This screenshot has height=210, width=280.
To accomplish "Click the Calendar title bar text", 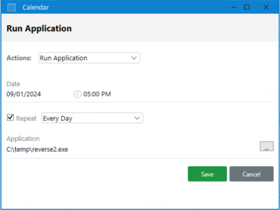I will tap(36, 7).
